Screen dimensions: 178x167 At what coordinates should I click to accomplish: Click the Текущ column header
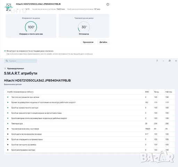tap(156, 92)
